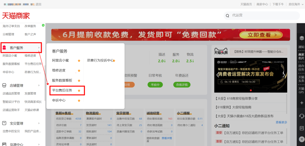Open 海外订单支持 in the sidebar

[11, 26]
